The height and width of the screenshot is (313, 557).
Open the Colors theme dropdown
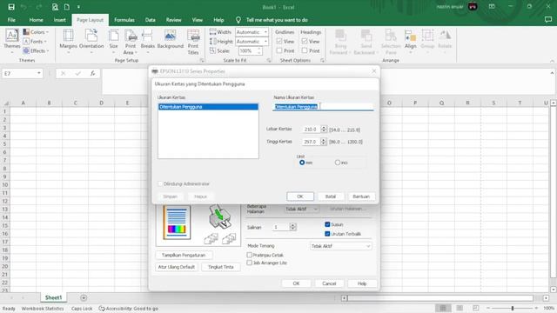(x=37, y=32)
